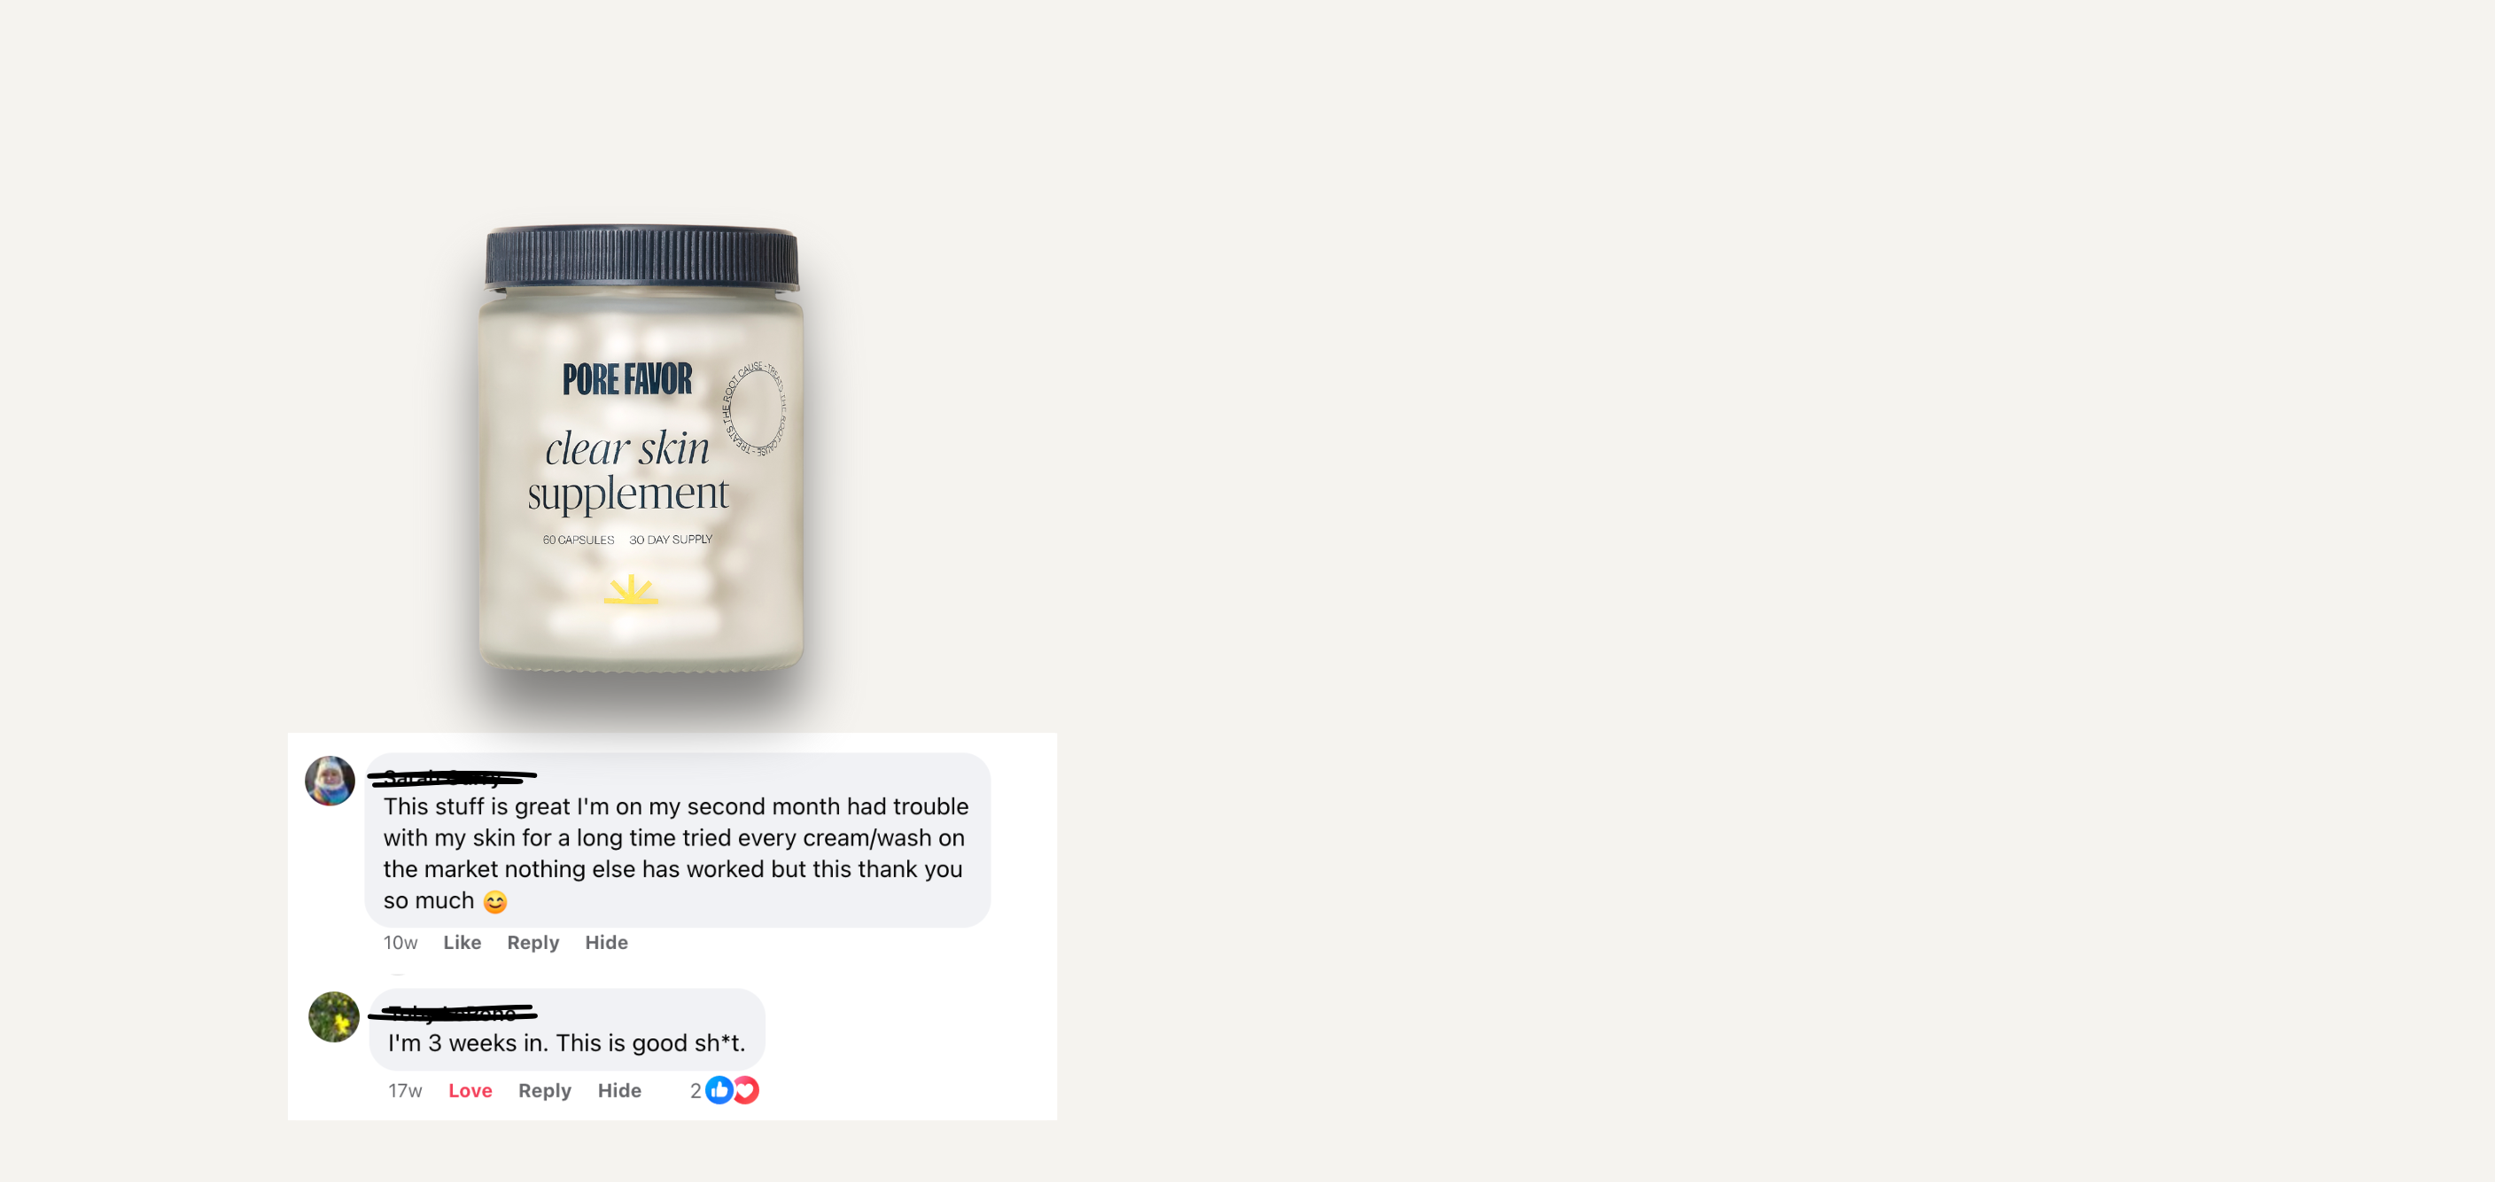The width and height of the screenshot is (2495, 1182).
Task: Open second commenter's flower avatar
Action: point(334,1016)
